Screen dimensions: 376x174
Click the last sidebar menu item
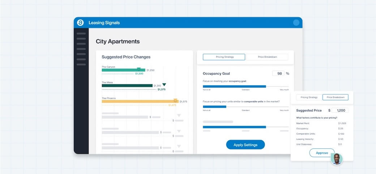pos(81,64)
